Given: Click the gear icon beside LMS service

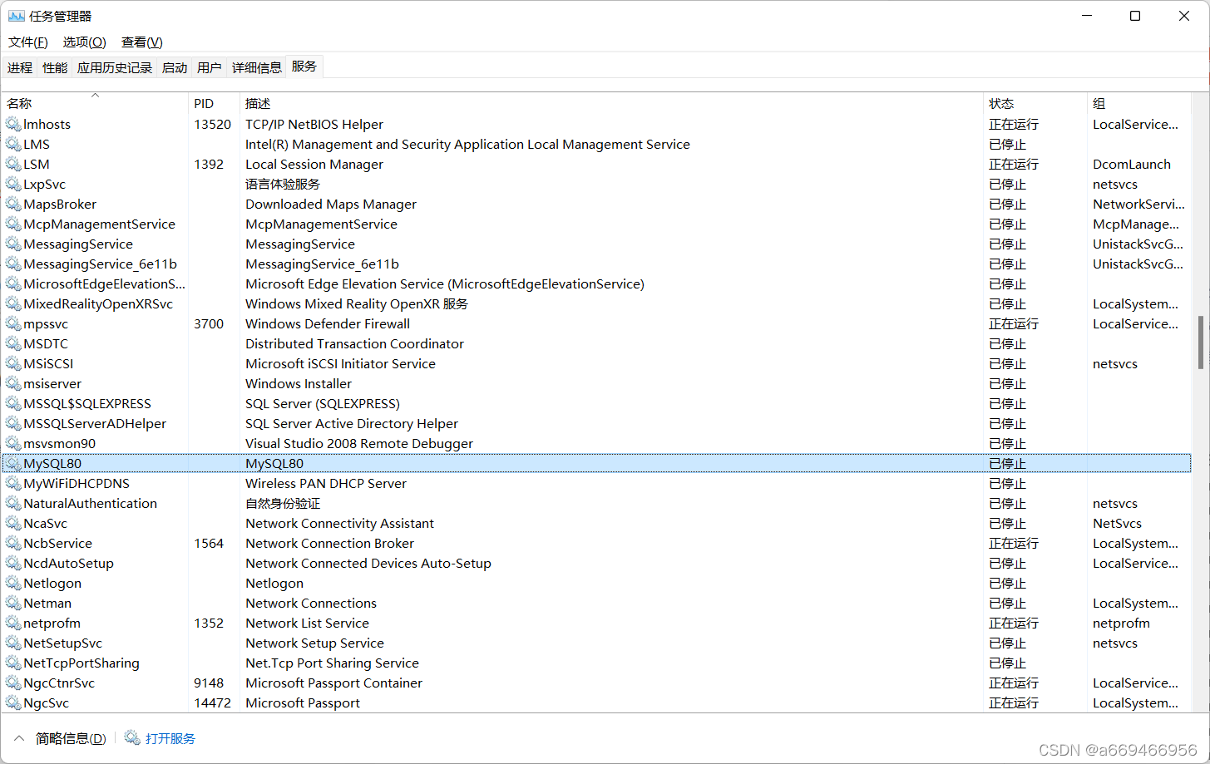Looking at the screenshot, I should coord(13,145).
